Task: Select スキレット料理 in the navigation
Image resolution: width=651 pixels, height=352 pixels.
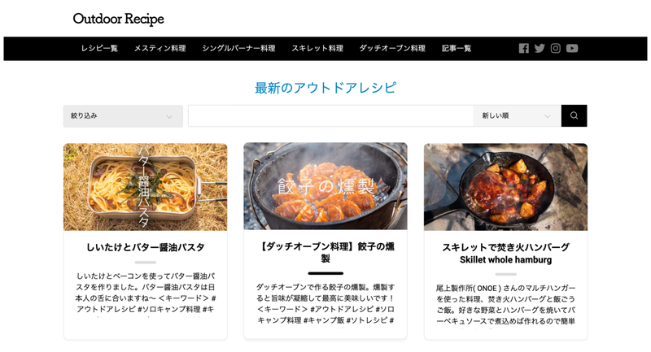Action: [x=317, y=49]
